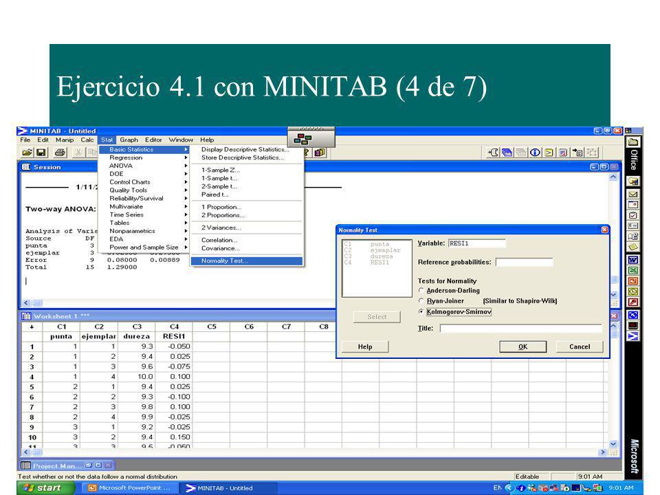
Task: Click the greyed Select button
Action: click(377, 317)
